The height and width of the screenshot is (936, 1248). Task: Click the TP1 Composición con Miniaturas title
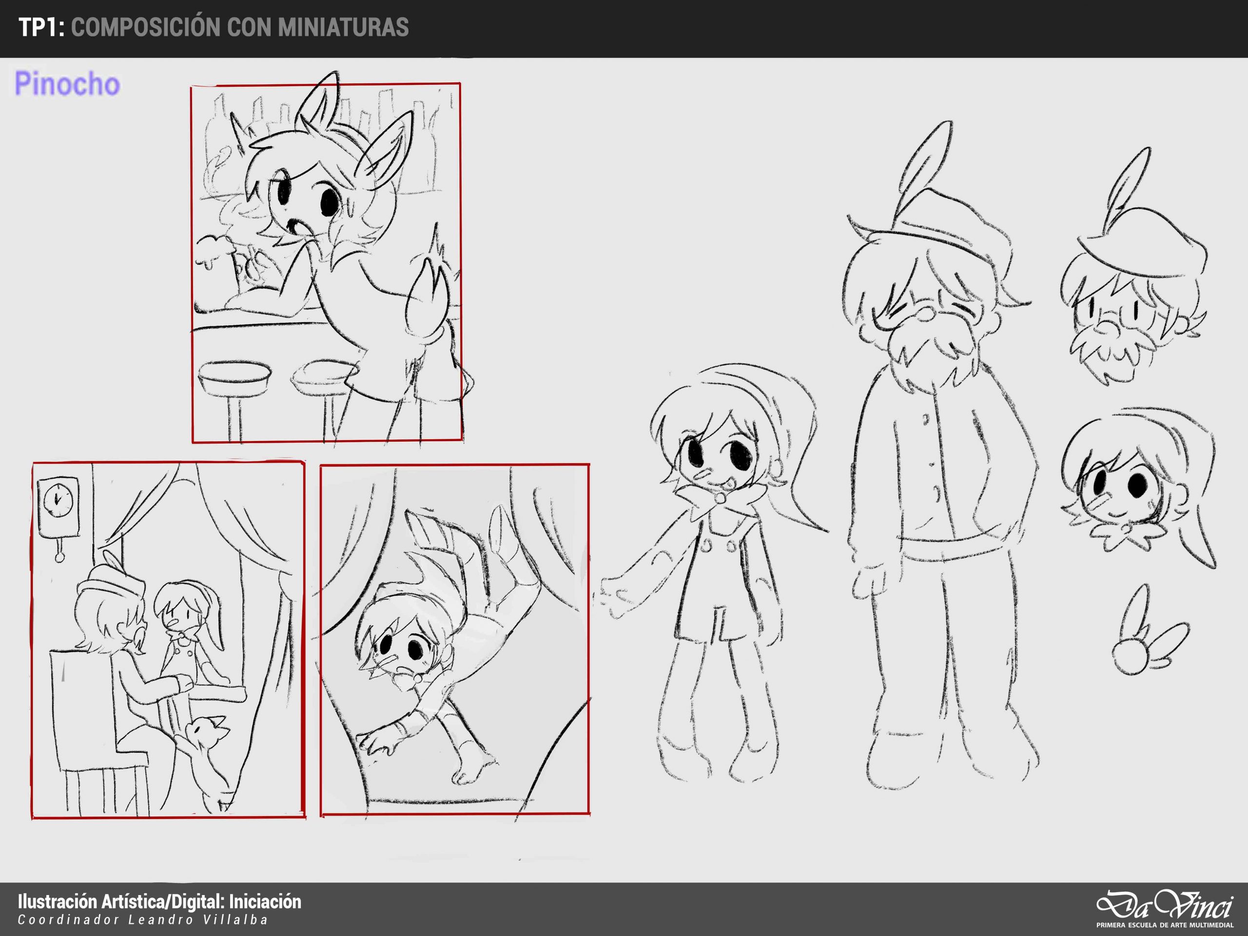pyautogui.click(x=213, y=28)
